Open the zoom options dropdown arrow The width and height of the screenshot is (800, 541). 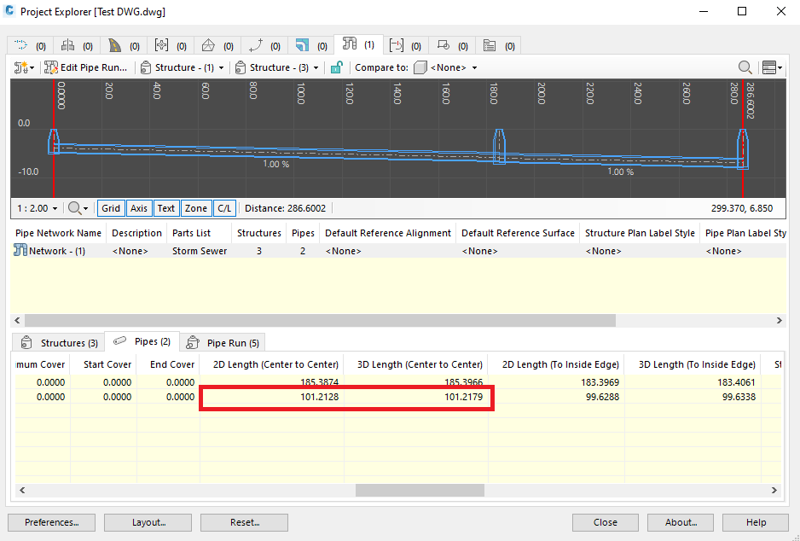click(x=85, y=209)
